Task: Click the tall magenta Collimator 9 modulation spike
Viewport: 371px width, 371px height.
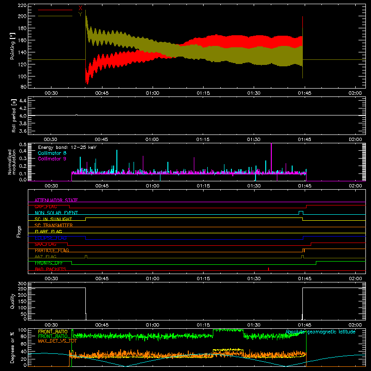Action: click(x=271, y=159)
